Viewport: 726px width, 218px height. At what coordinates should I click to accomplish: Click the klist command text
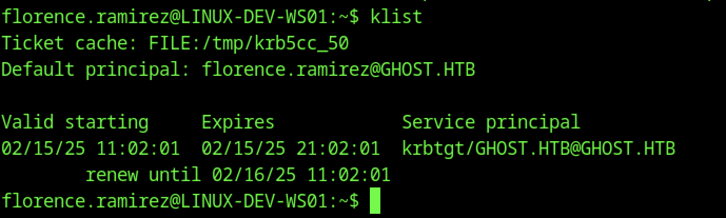(x=396, y=16)
